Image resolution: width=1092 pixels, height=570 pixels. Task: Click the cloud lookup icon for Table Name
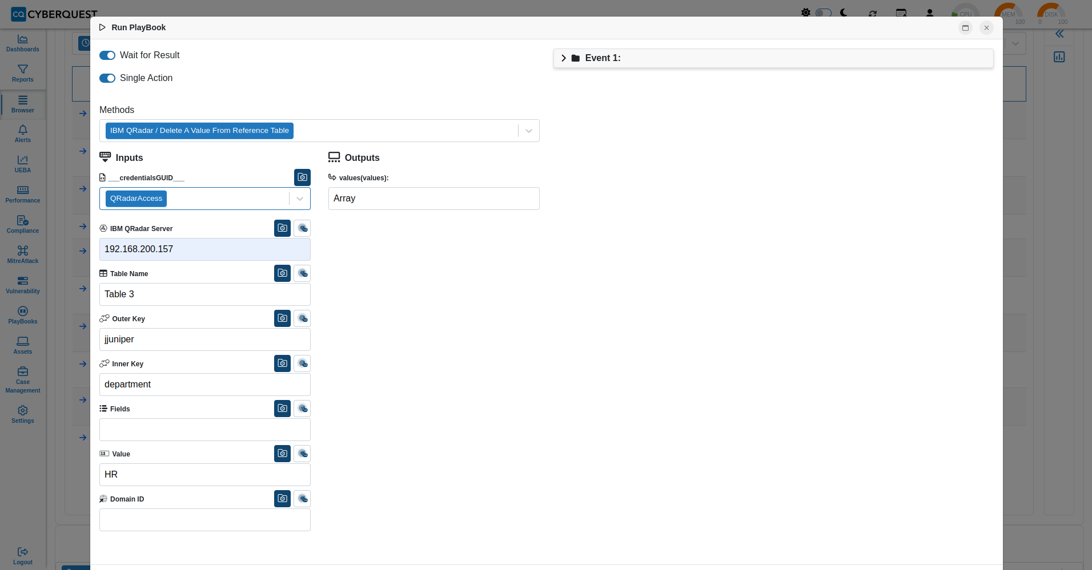point(302,273)
